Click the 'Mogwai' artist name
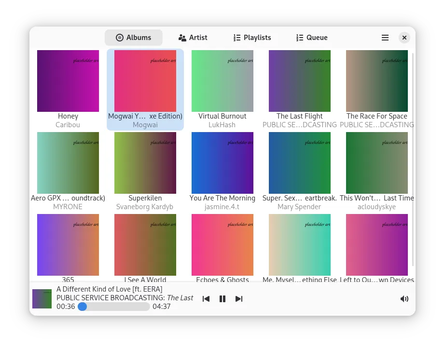 (x=145, y=125)
